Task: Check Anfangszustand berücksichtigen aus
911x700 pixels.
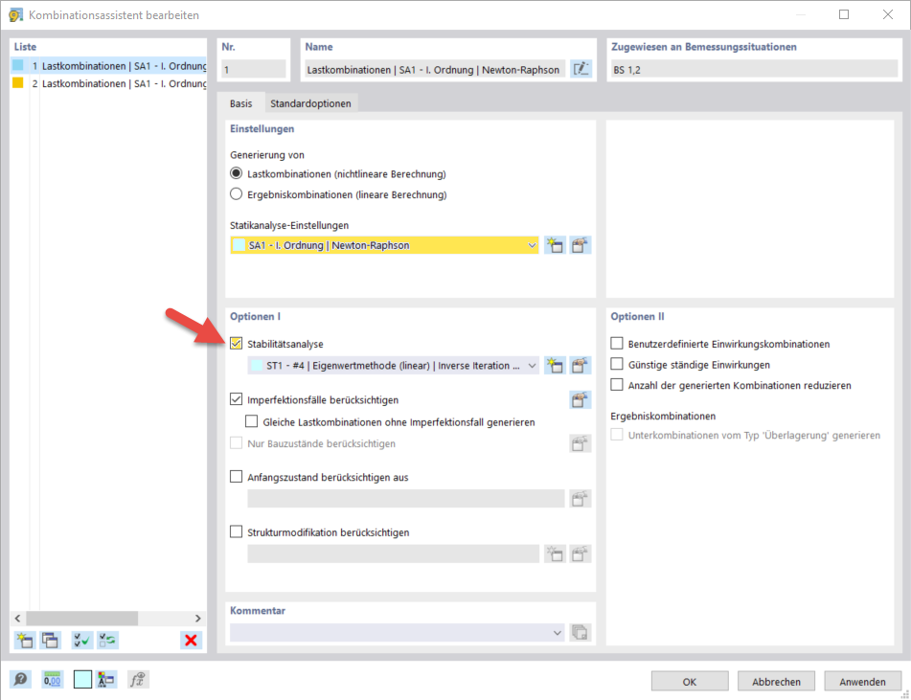Action: coord(236,476)
